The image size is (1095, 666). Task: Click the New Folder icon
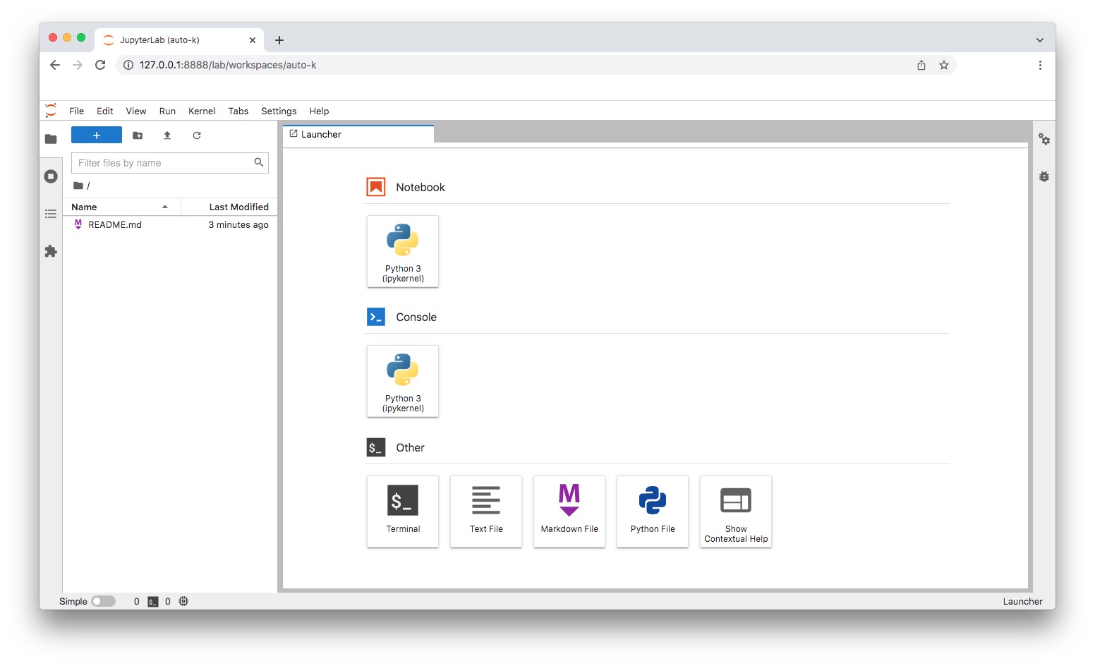[x=138, y=135]
